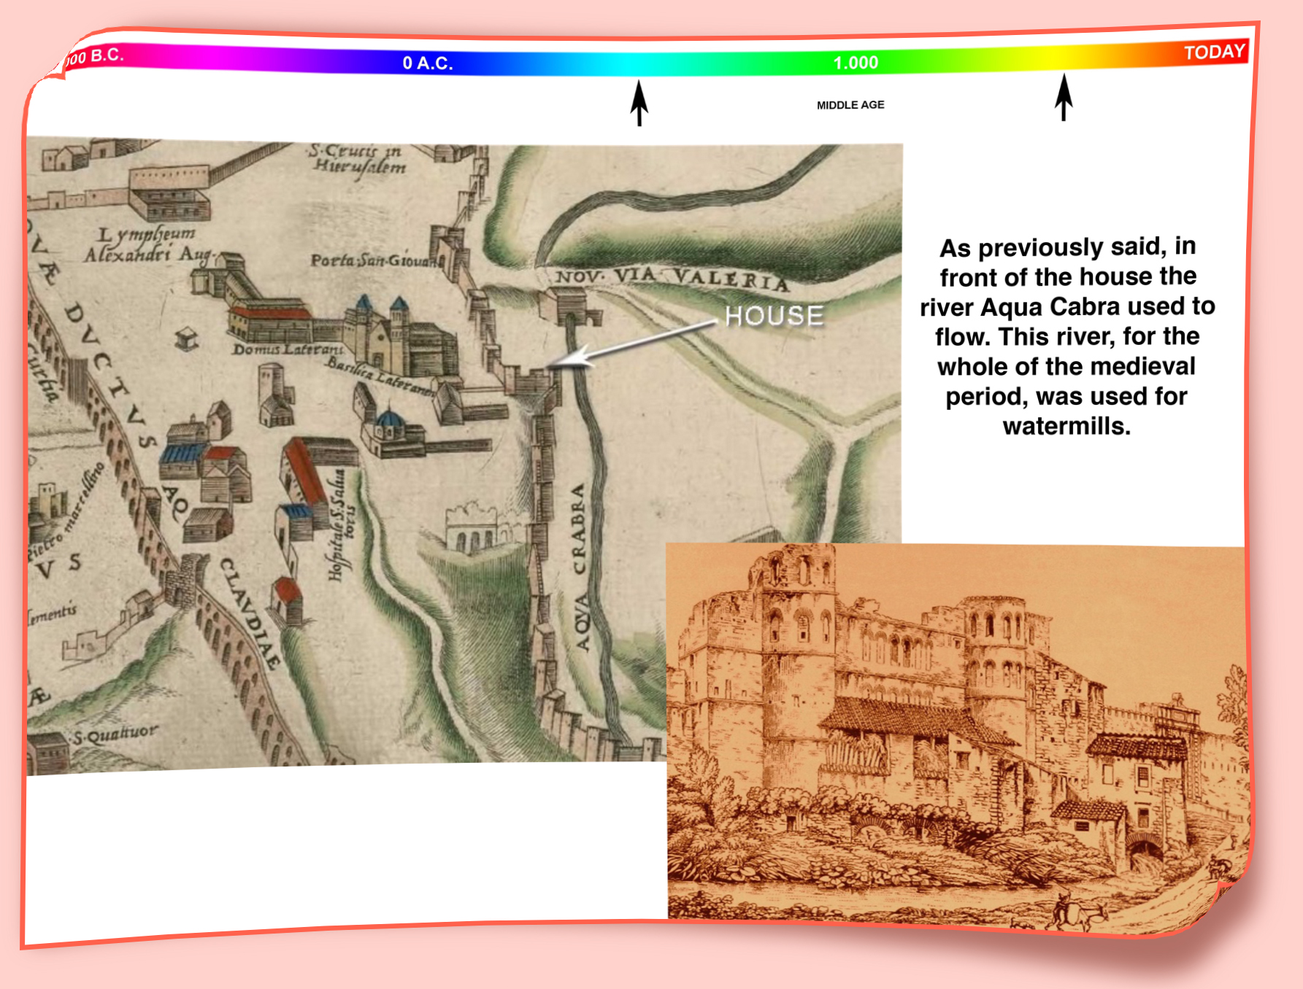Select the 1.000 marker on the timeline
The height and width of the screenshot is (989, 1303).
point(856,63)
